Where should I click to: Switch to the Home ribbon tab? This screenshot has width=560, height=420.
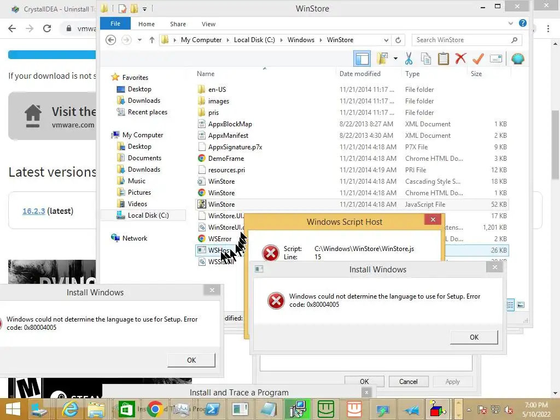(x=147, y=24)
